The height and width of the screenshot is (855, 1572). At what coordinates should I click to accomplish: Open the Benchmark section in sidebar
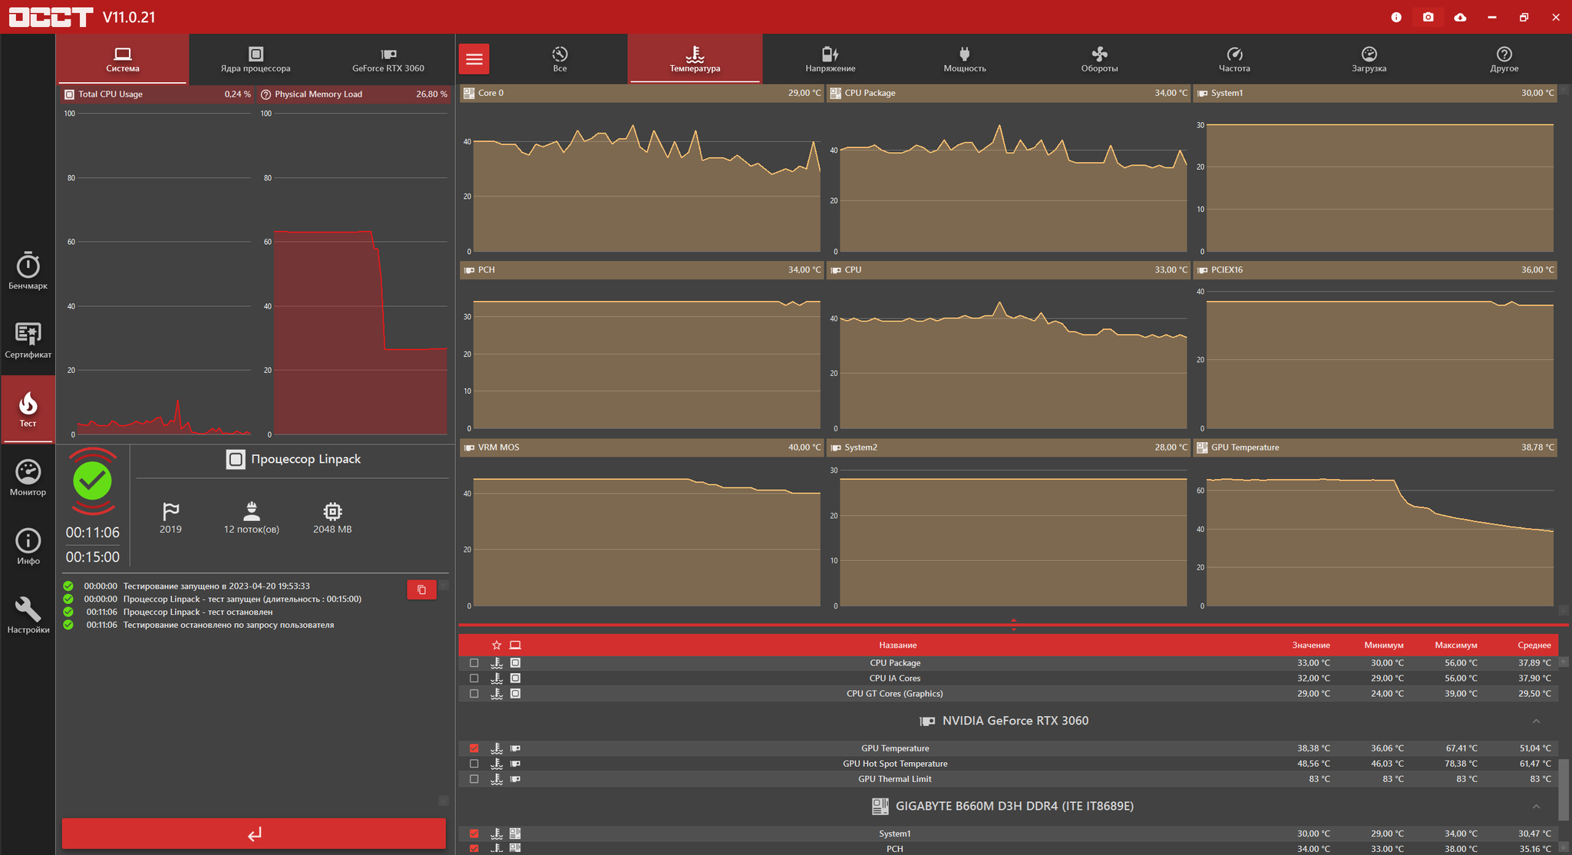pyautogui.click(x=28, y=271)
